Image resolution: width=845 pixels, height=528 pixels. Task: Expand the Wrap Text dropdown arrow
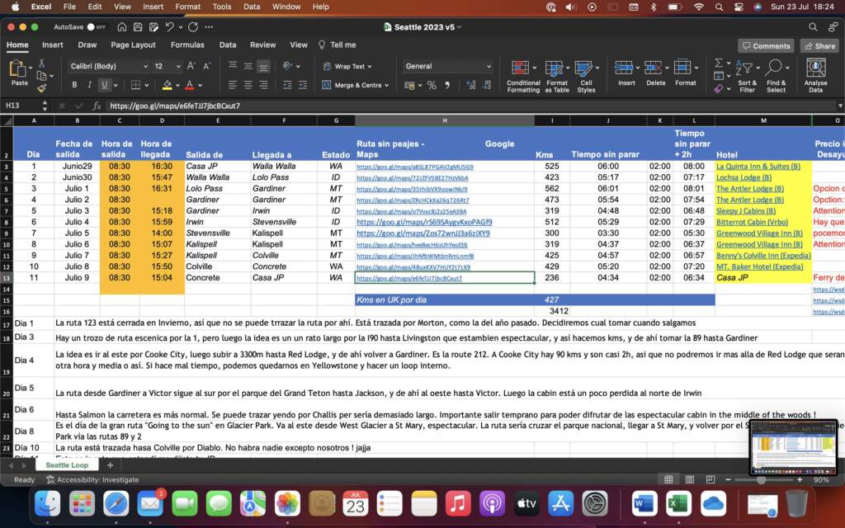(370, 66)
